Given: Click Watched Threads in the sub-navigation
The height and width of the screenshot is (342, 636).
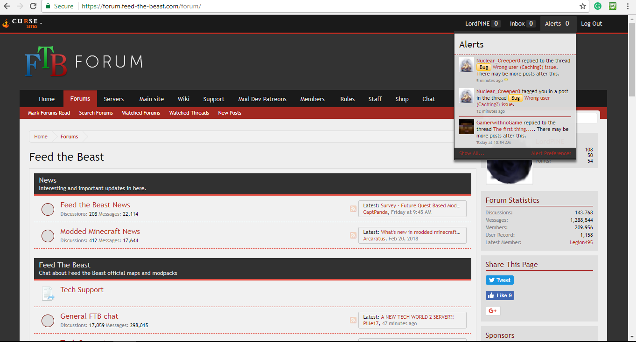Looking at the screenshot, I should pos(189,113).
